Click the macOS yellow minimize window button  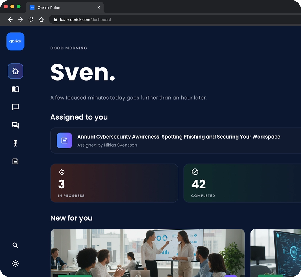tap(12, 7)
